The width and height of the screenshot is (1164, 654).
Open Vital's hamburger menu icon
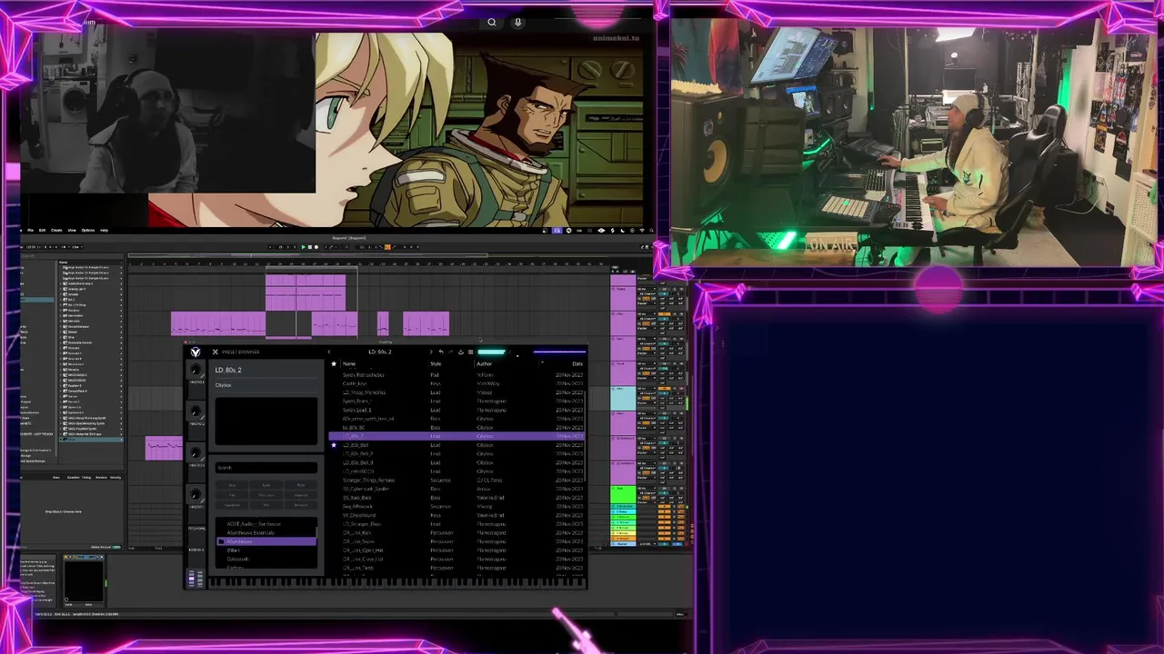click(x=469, y=352)
